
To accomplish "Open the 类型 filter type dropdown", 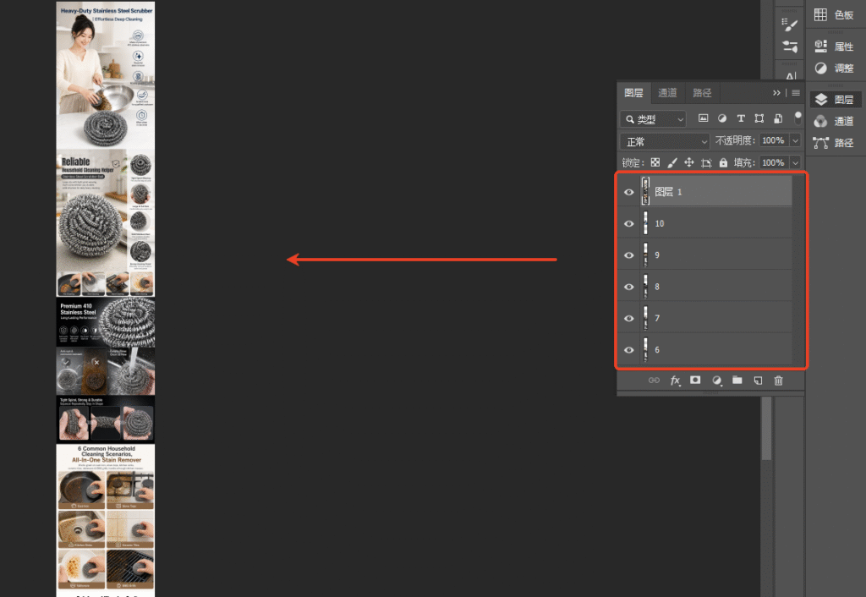I will pos(654,118).
